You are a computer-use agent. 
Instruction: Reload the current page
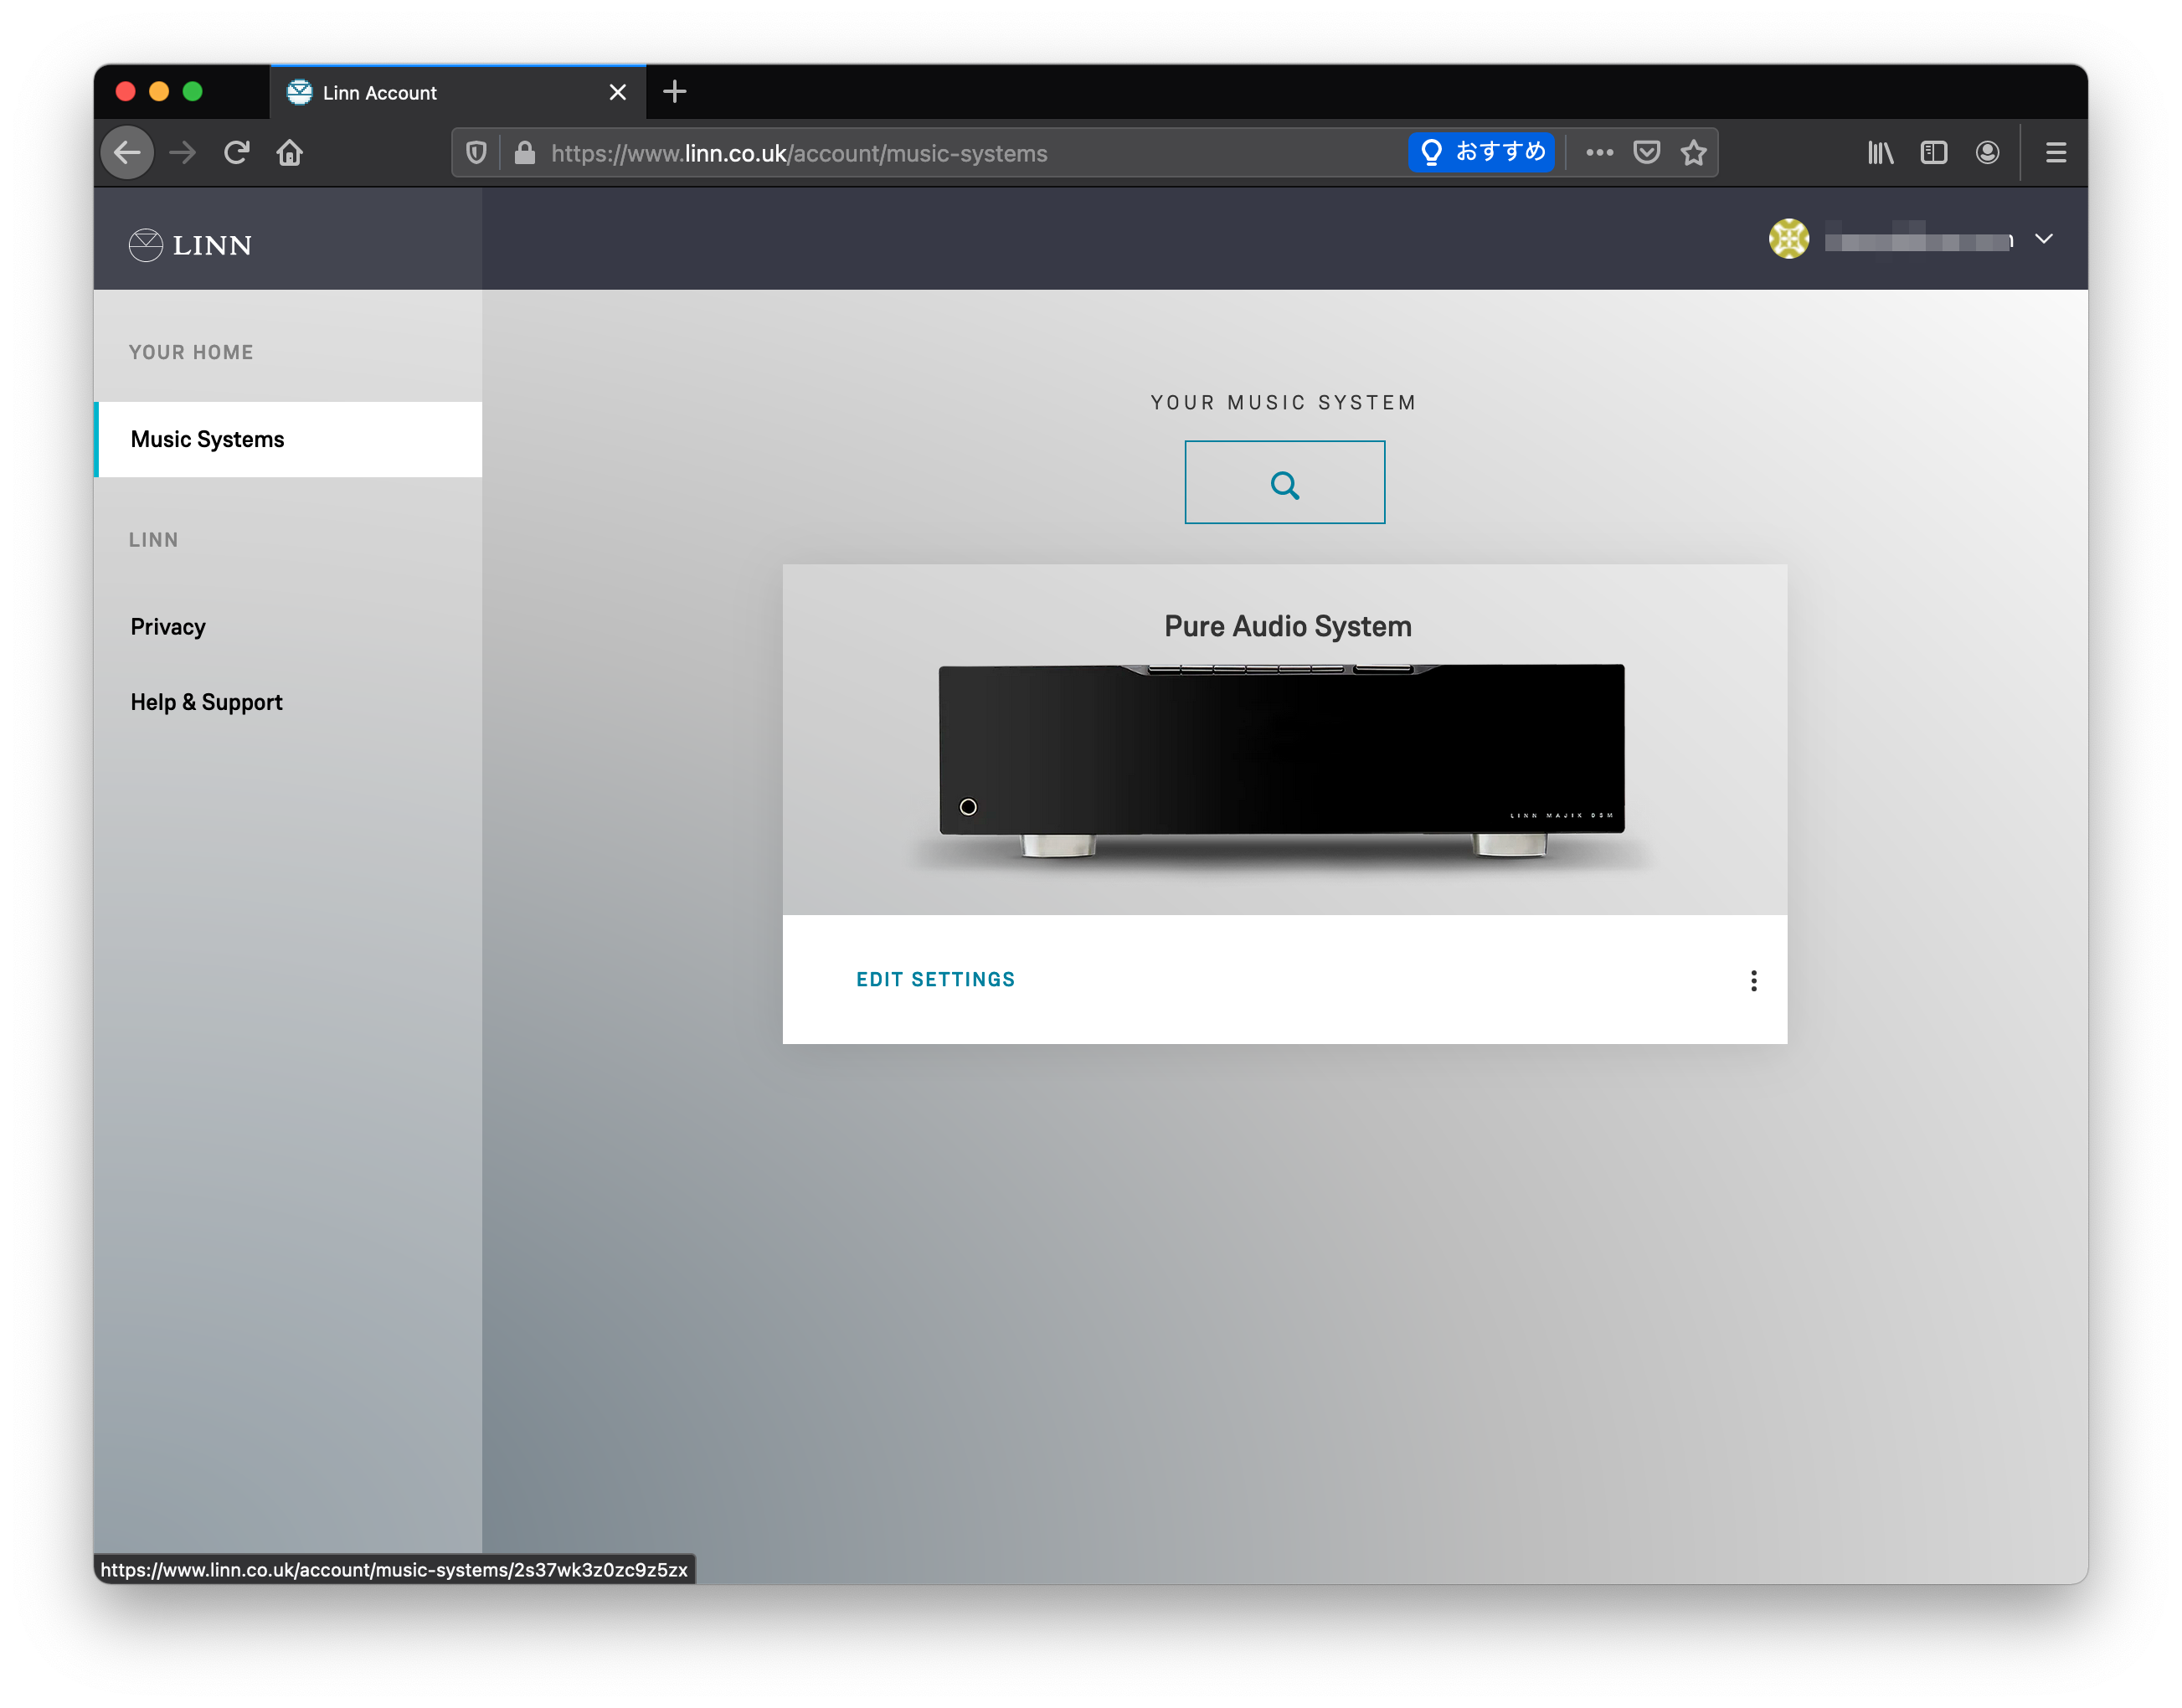coord(236,153)
